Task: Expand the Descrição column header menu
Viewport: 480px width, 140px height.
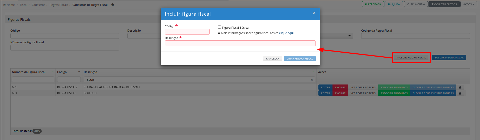Action: [x=313, y=72]
